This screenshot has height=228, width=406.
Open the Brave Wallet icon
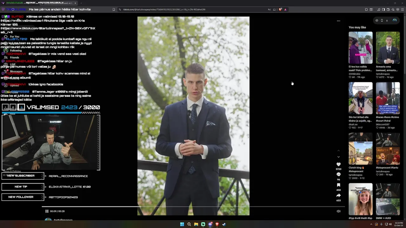click(x=388, y=9)
